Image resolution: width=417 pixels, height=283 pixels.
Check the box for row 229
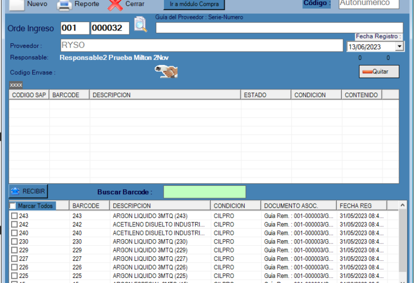[x=14, y=250]
